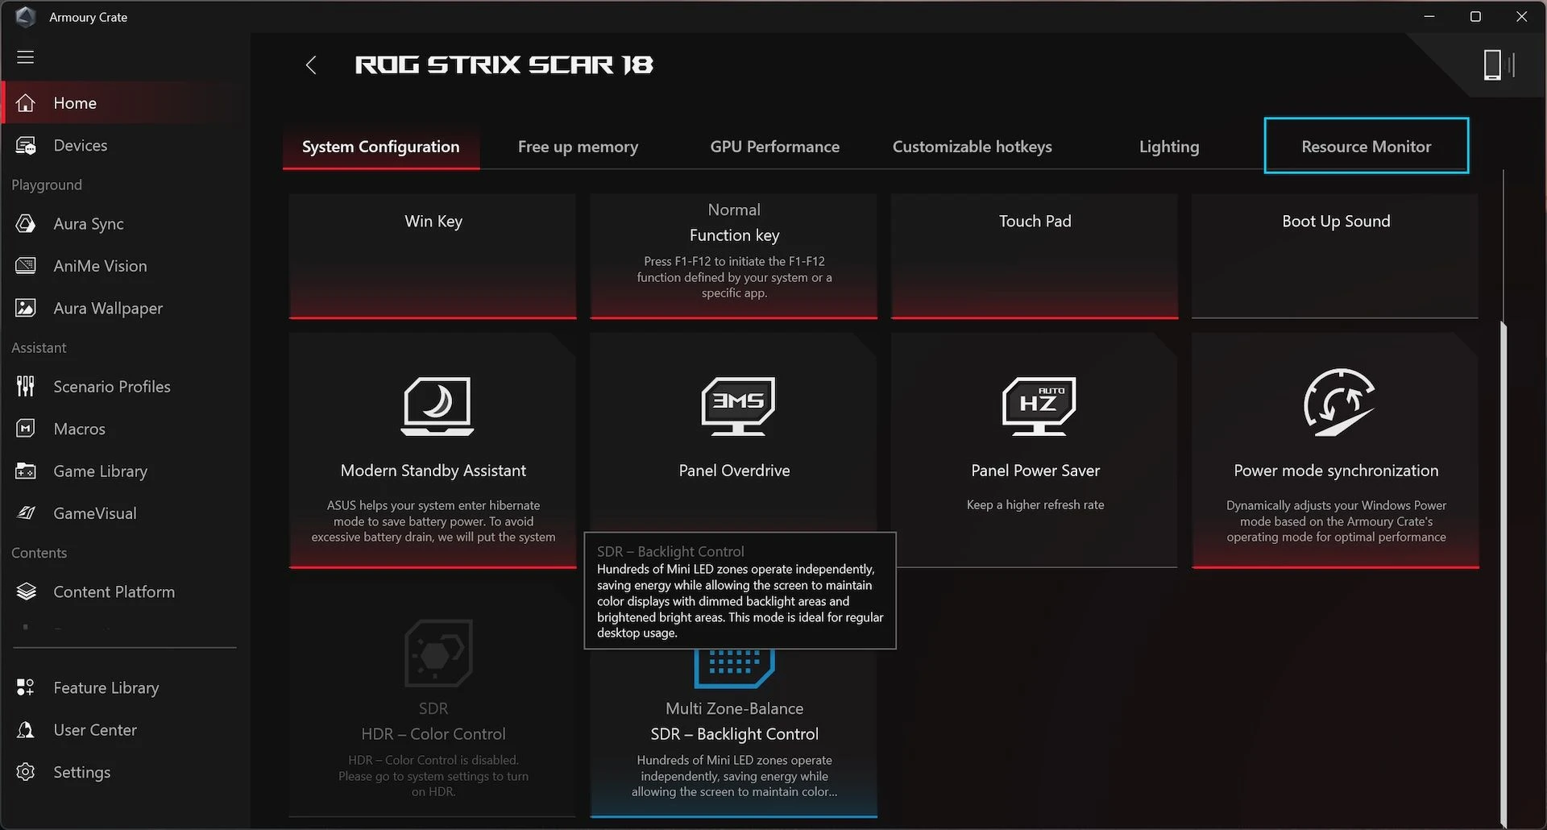Screen dimensions: 1547x830
Task: Click the SDR HDR Color Control tile
Action: click(x=433, y=699)
